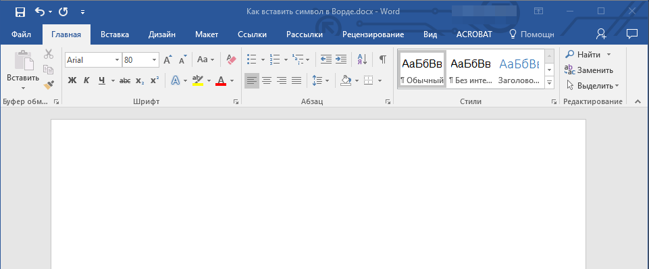Open borders dropdown arrow
Screen dimensions: 649x269
pyautogui.click(x=380, y=80)
